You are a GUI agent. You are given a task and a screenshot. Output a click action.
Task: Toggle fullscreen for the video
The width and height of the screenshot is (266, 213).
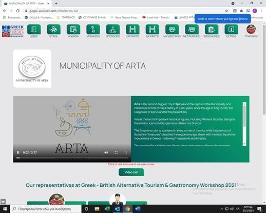(116, 152)
